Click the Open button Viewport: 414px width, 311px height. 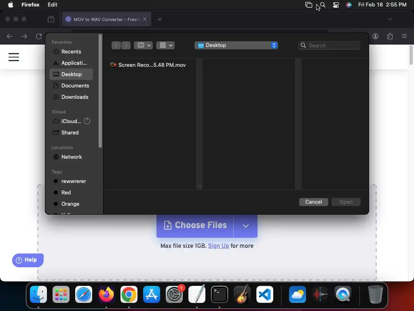[346, 202]
